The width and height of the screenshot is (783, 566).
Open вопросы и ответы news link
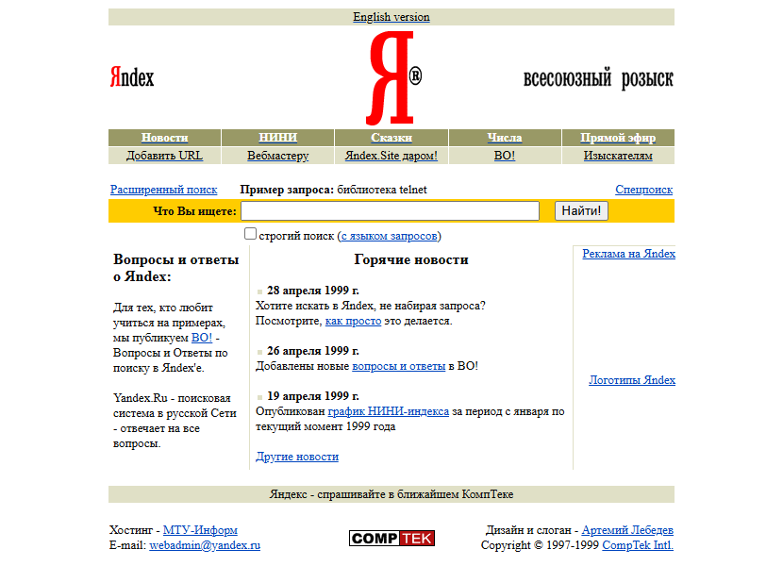398,366
